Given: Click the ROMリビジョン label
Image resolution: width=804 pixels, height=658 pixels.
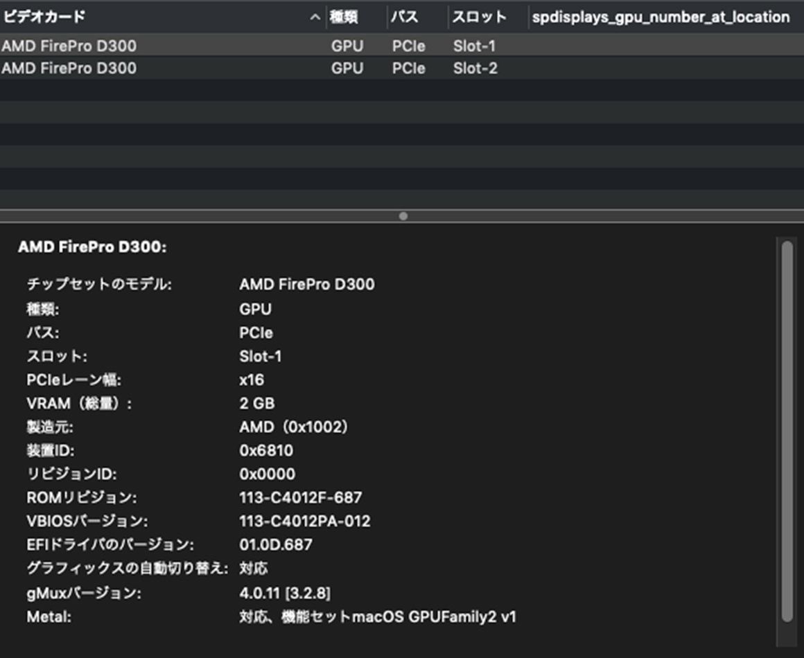Looking at the screenshot, I should click(82, 497).
